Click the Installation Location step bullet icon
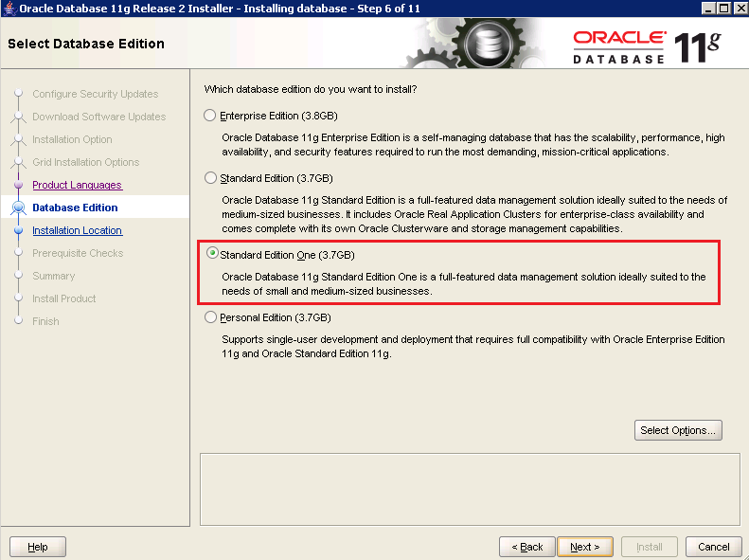Viewport: 749px width, 560px height. 19,230
